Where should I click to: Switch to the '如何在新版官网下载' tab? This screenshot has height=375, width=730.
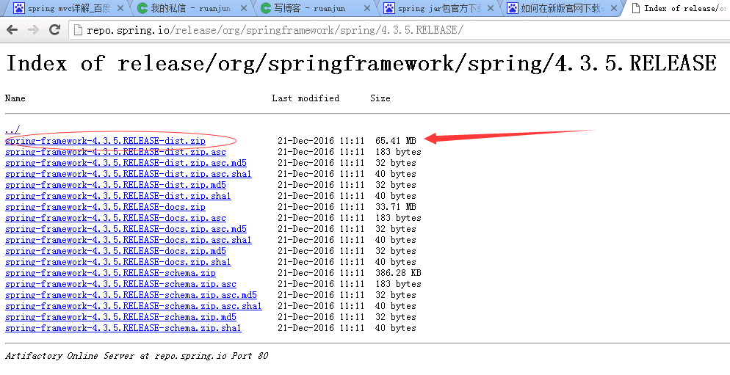(561, 8)
